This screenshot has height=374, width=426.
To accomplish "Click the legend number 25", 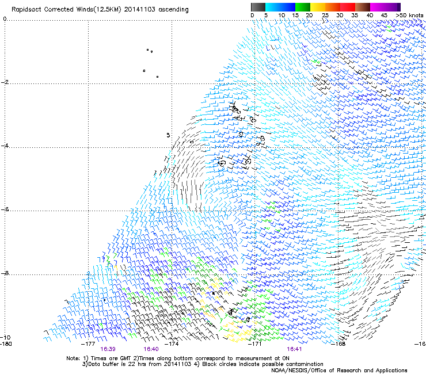I will coord(325,16).
